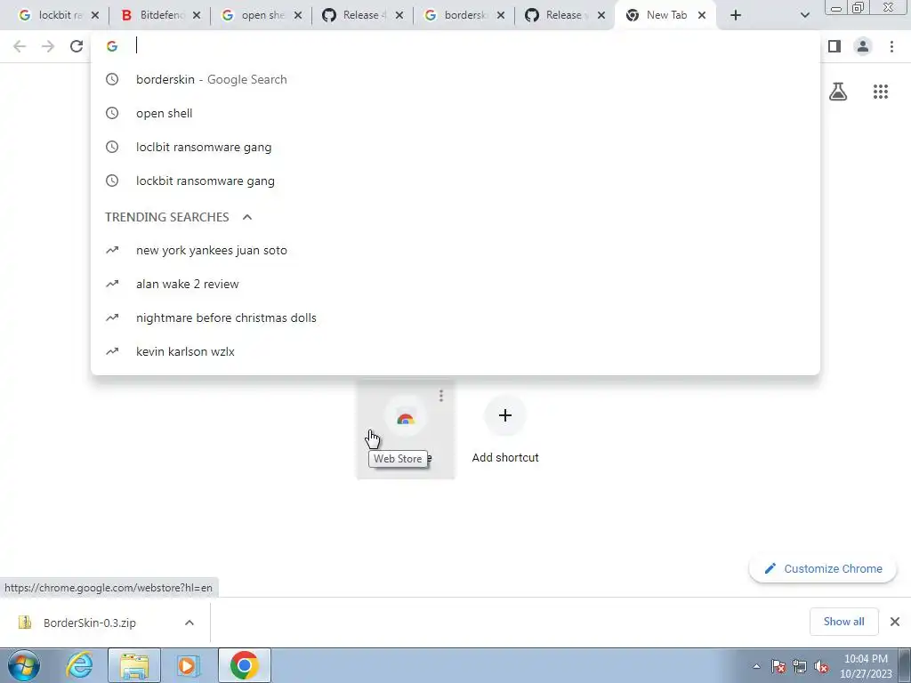Screen dimensions: 911x683
Task: Select trending nightmare before christmas dolls
Action: click(x=455, y=317)
